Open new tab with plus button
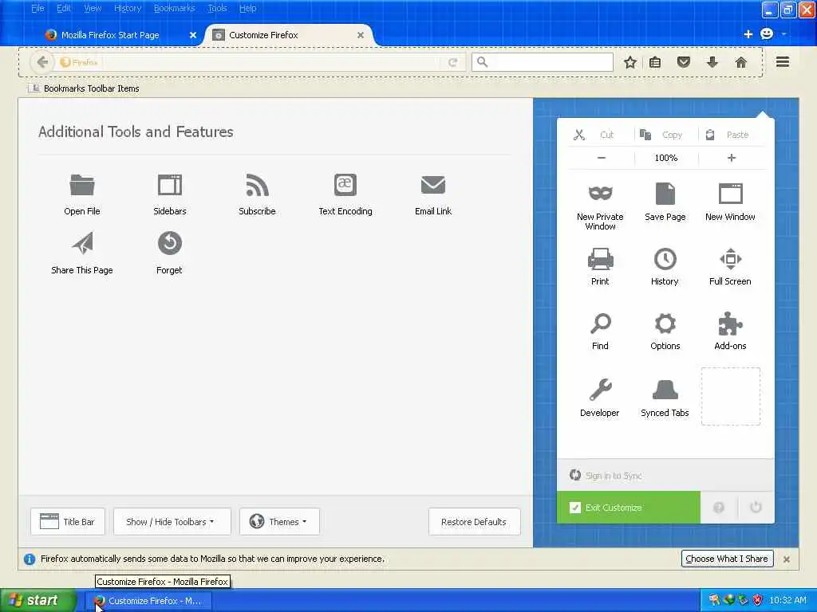 tap(748, 34)
